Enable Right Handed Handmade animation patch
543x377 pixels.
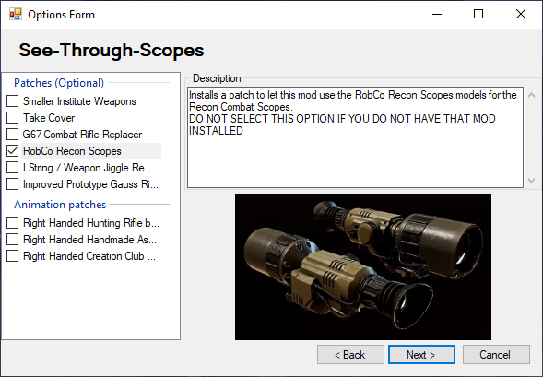(13, 240)
